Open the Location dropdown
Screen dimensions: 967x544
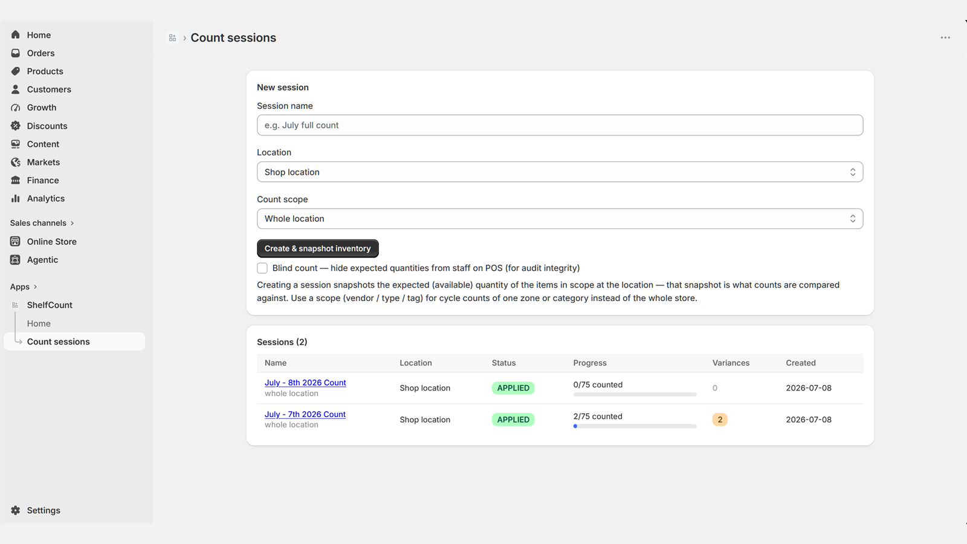tap(560, 172)
